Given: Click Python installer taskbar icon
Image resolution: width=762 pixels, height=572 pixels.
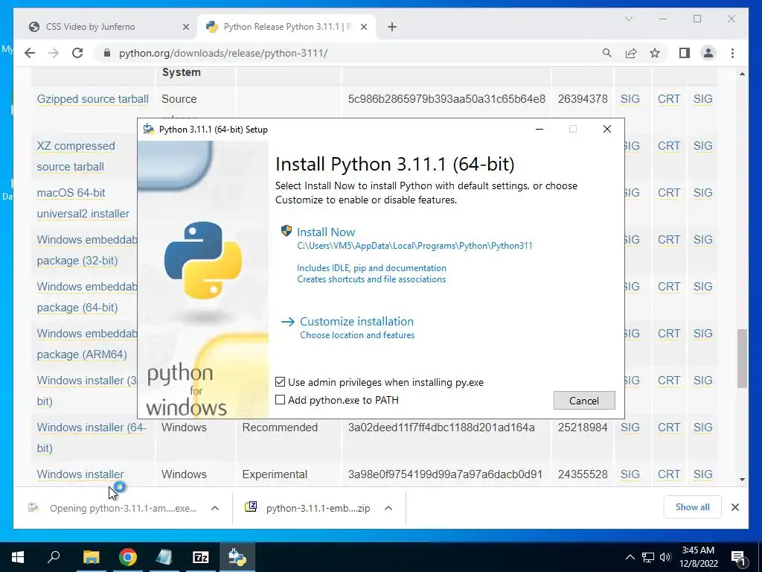Looking at the screenshot, I should pos(237,557).
